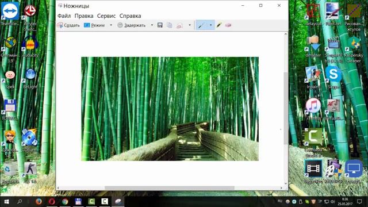
Task: Select the dmaster desktop icon
Action: pos(313,47)
